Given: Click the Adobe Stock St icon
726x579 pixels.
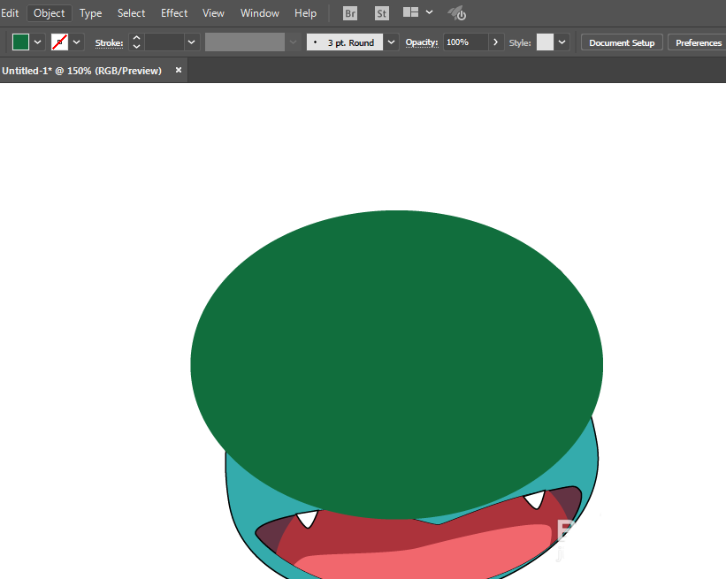Looking at the screenshot, I should [x=381, y=13].
